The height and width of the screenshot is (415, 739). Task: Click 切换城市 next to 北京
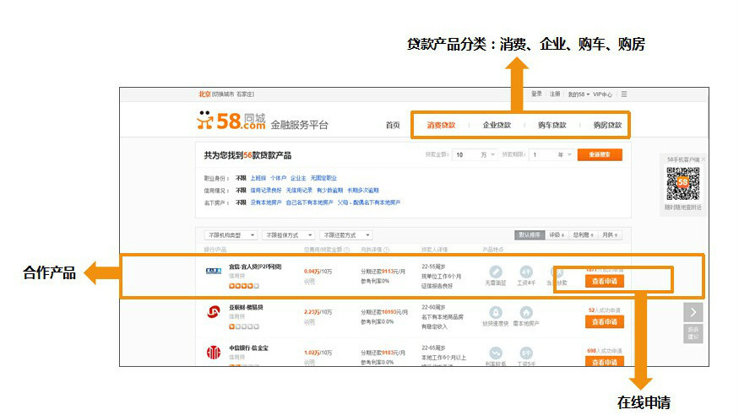click(224, 94)
